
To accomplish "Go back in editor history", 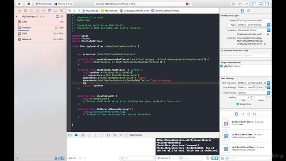I will tap(75, 11).
